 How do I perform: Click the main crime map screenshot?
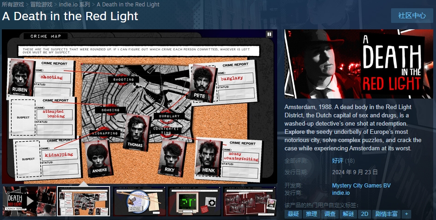(x=140, y=107)
